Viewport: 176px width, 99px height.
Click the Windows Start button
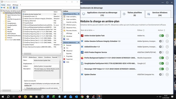[x=3, y=97]
